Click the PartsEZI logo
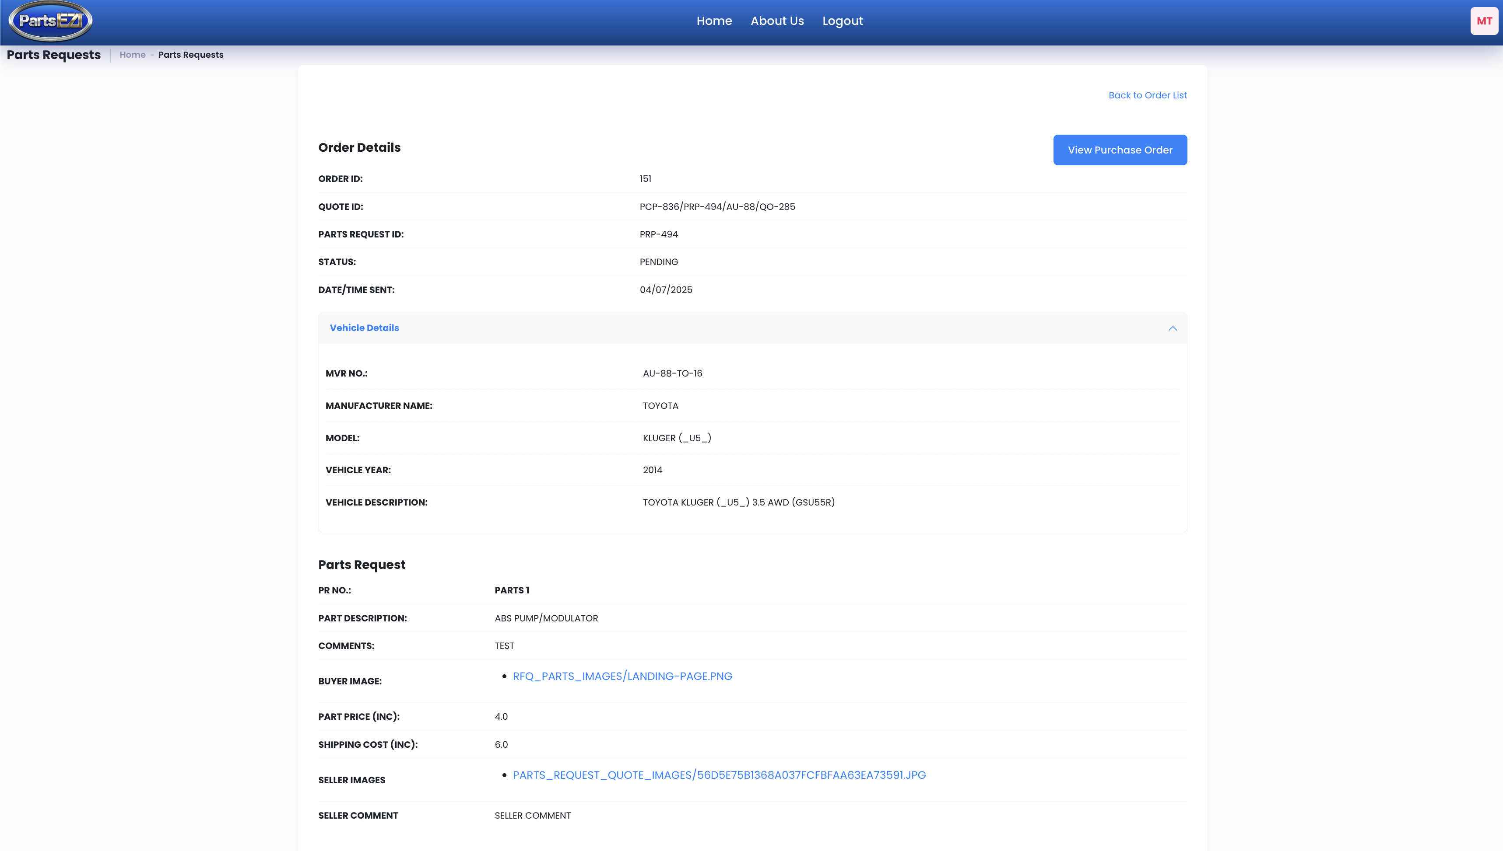This screenshot has height=851, width=1503. click(50, 21)
